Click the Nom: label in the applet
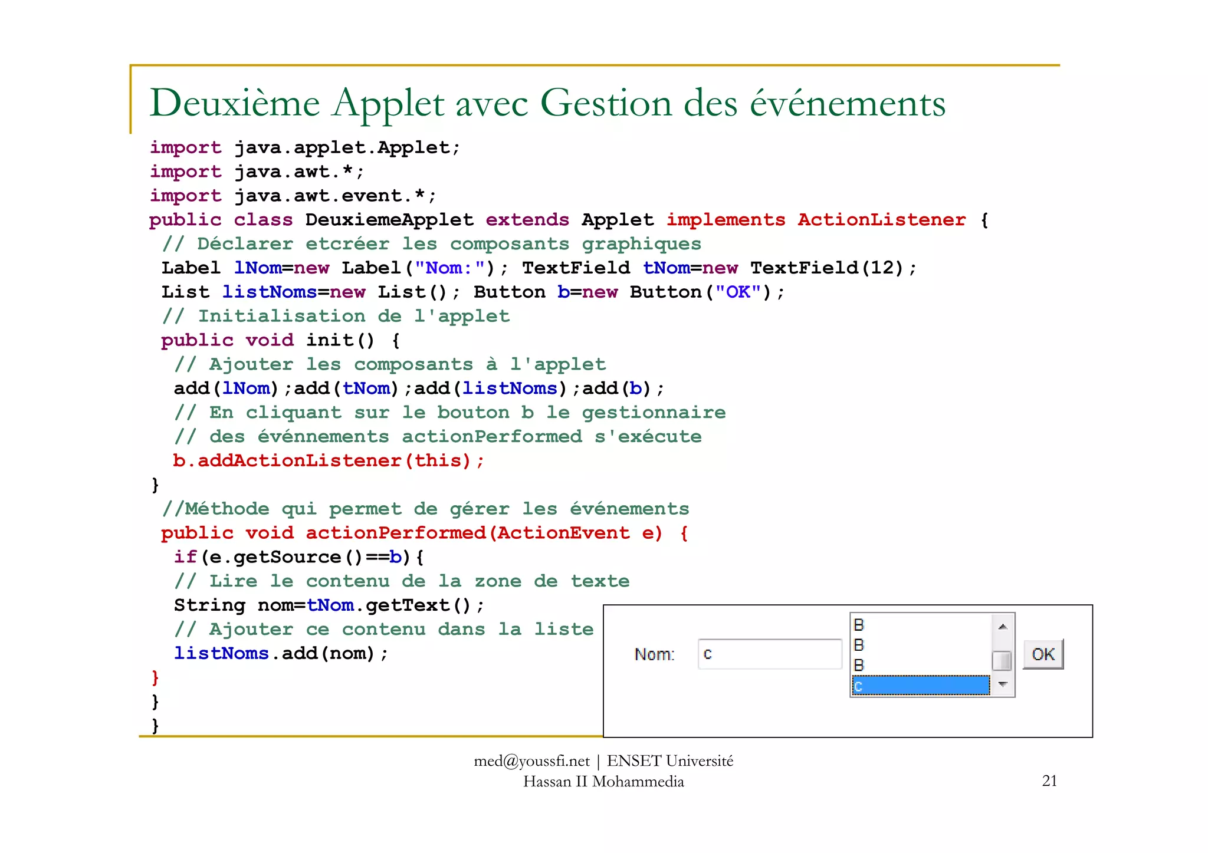Image resolution: width=1208 pixels, height=853 pixels. tap(654, 654)
